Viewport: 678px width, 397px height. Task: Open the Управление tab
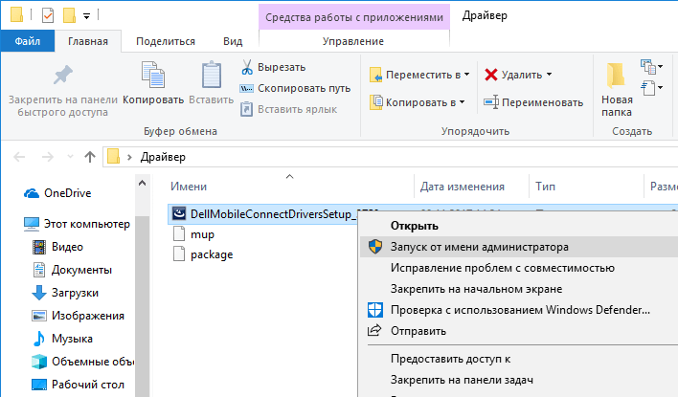tap(353, 41)
